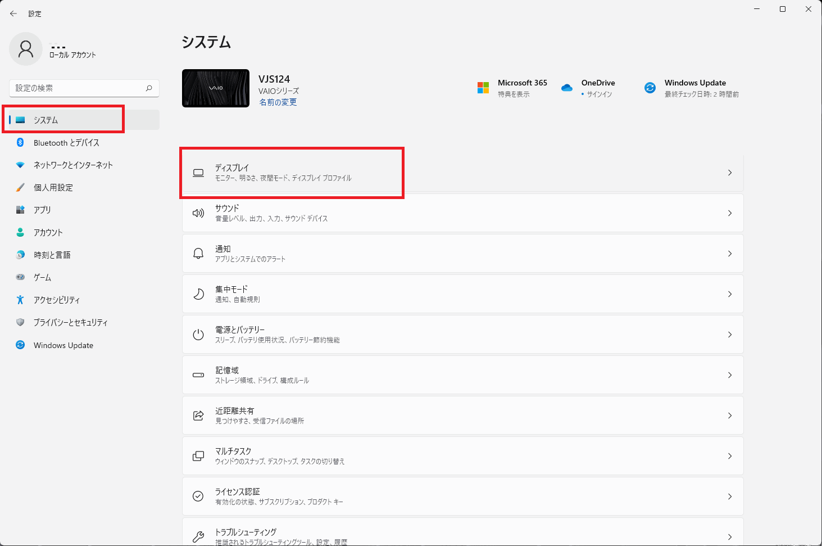Click the Bluetooth icon in sidebar
822x546 pixels.
click(20, 142)
